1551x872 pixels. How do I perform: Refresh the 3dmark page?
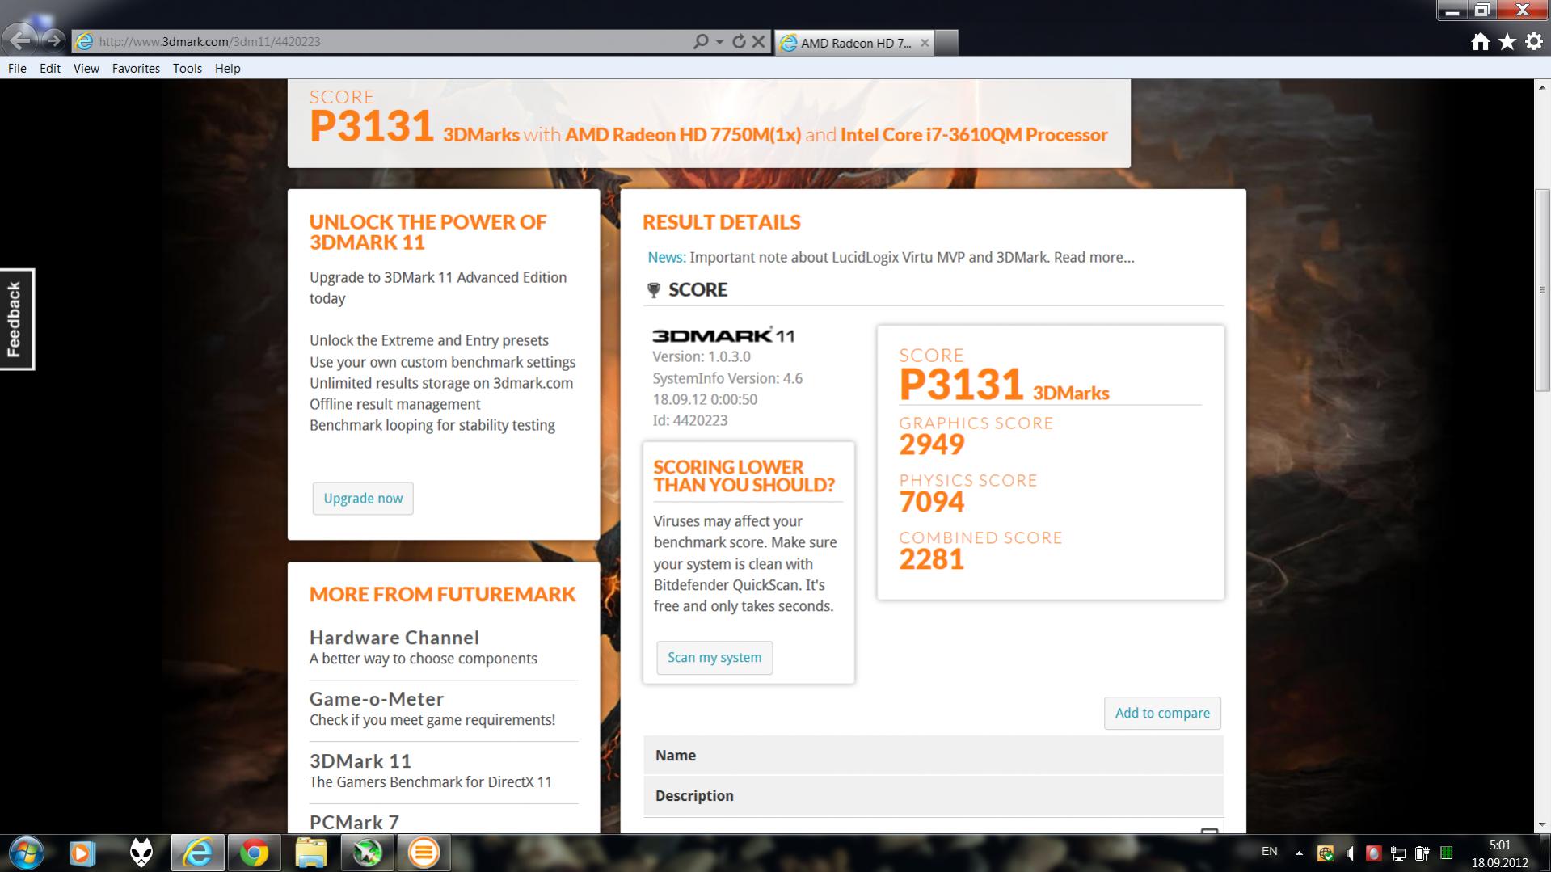tap(738, 41)
